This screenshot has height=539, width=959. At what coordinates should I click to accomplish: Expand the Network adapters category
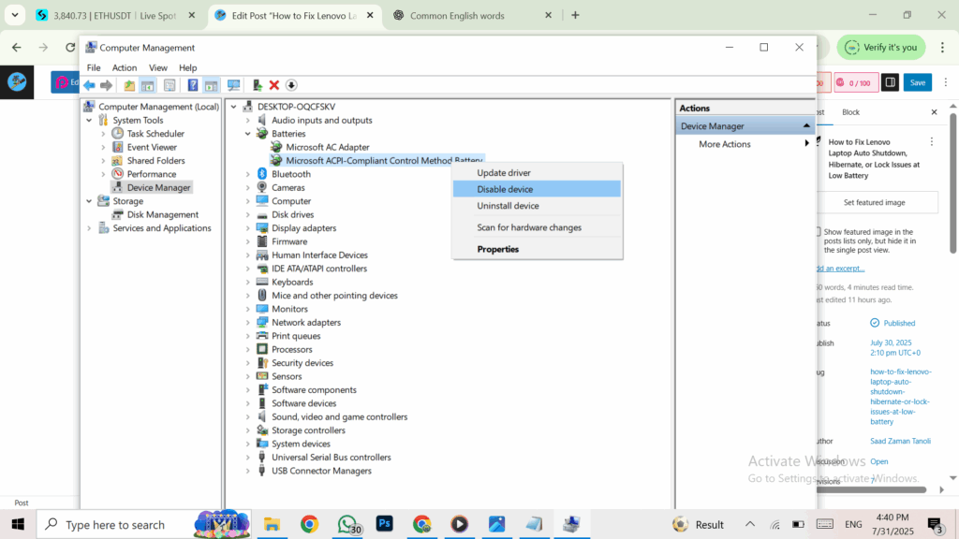pos(247,323)
